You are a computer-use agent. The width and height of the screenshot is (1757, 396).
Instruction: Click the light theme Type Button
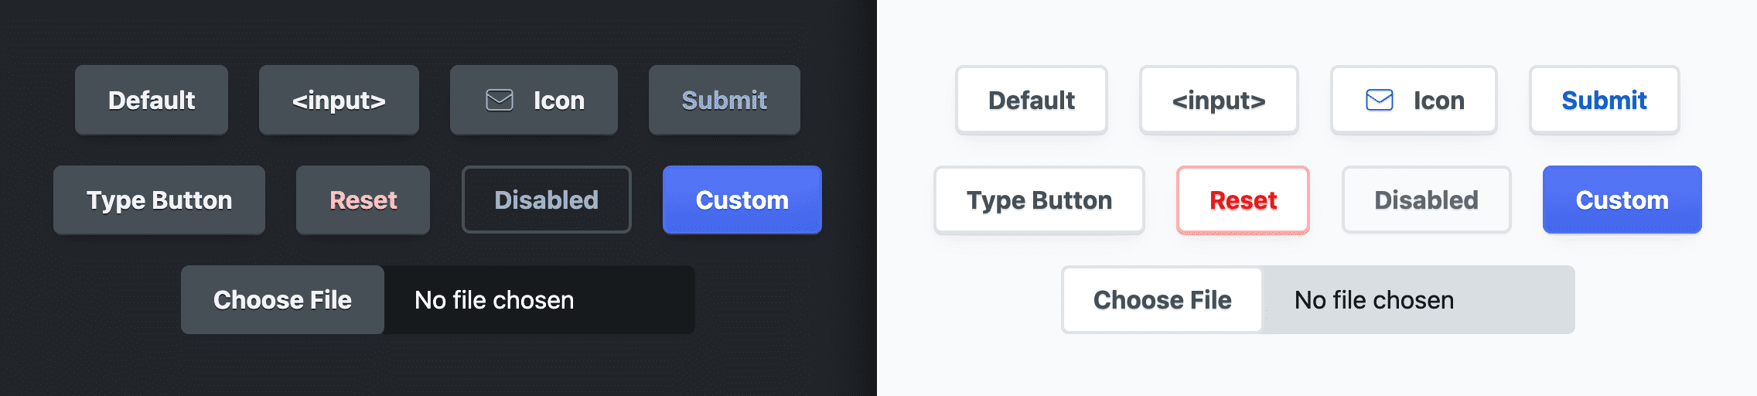(1039, 200)
